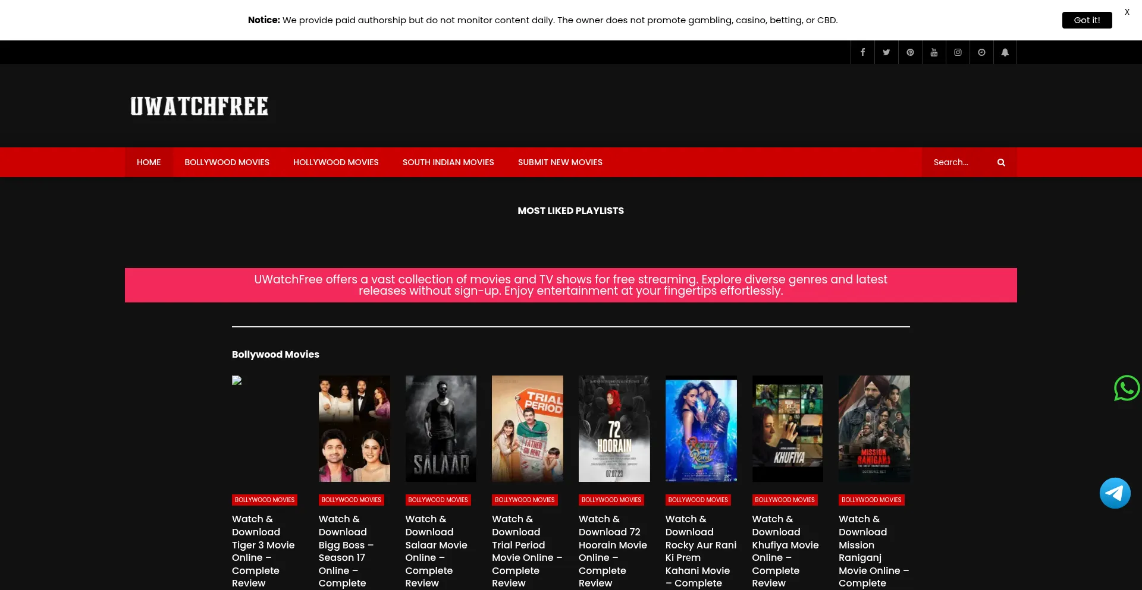Click the Bollywood Movies tag above Khufiya title
The height and width of the screenshot is (590, 1142).
coord(785,500)
